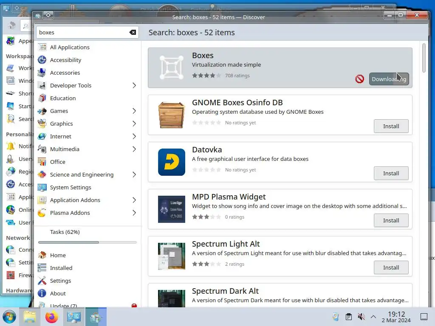The height and width of the screenshot is (326, 435).
Task: Click the Accessories category icon
Action: tap(42, 73)
